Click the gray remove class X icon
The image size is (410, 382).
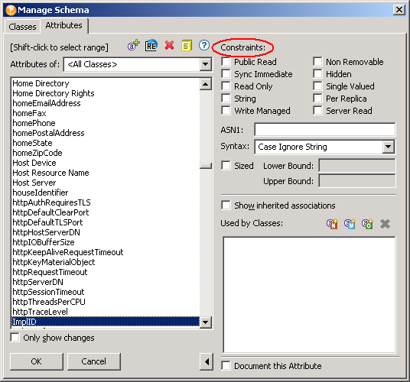386,224
